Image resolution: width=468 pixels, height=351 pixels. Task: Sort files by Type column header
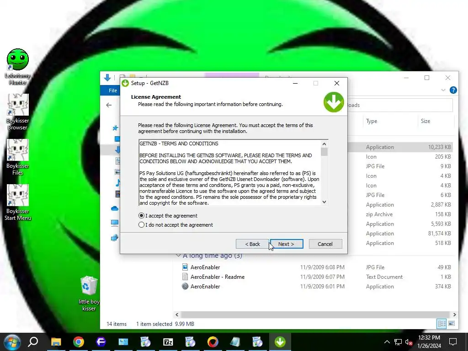pos(372,121)
